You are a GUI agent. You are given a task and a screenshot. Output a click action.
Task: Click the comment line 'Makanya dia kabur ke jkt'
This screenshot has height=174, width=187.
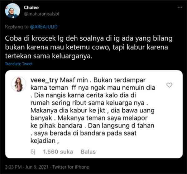[68, 110]
